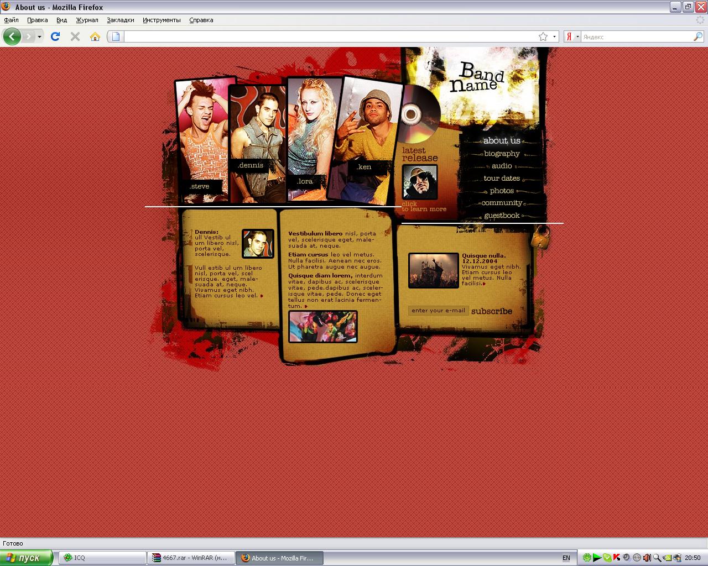
Task: Click the green Back navigation arrow
Action: [x=12, y=36]
